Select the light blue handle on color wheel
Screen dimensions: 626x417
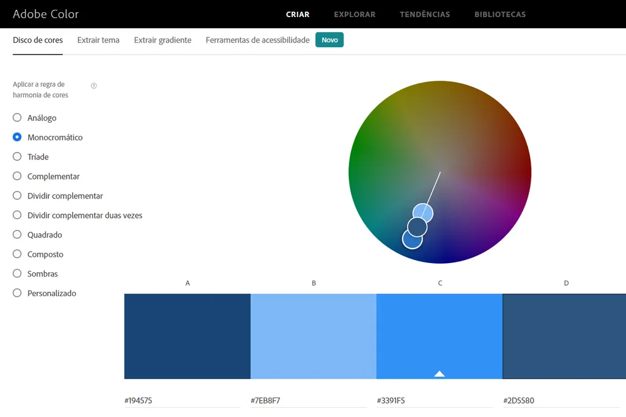[423, 213]
